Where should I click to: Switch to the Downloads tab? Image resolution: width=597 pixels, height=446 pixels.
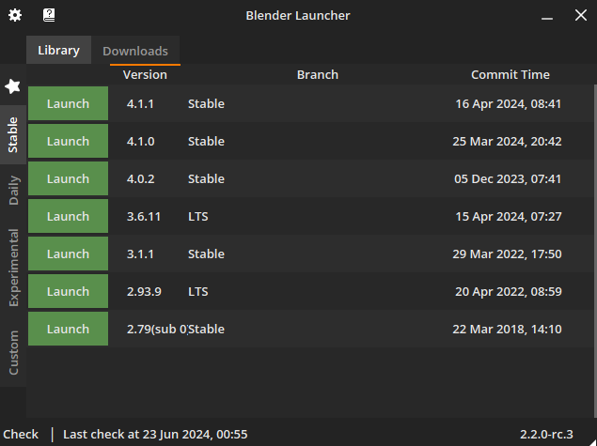point(135,51)
